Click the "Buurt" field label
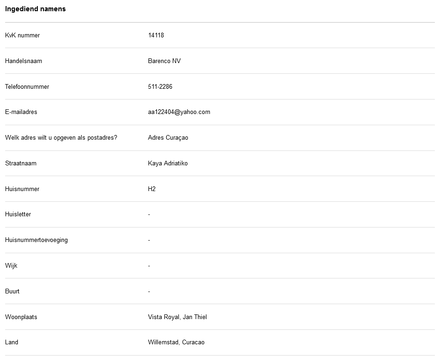The width and height of the screenshot is (440, 356). [12, 292]
